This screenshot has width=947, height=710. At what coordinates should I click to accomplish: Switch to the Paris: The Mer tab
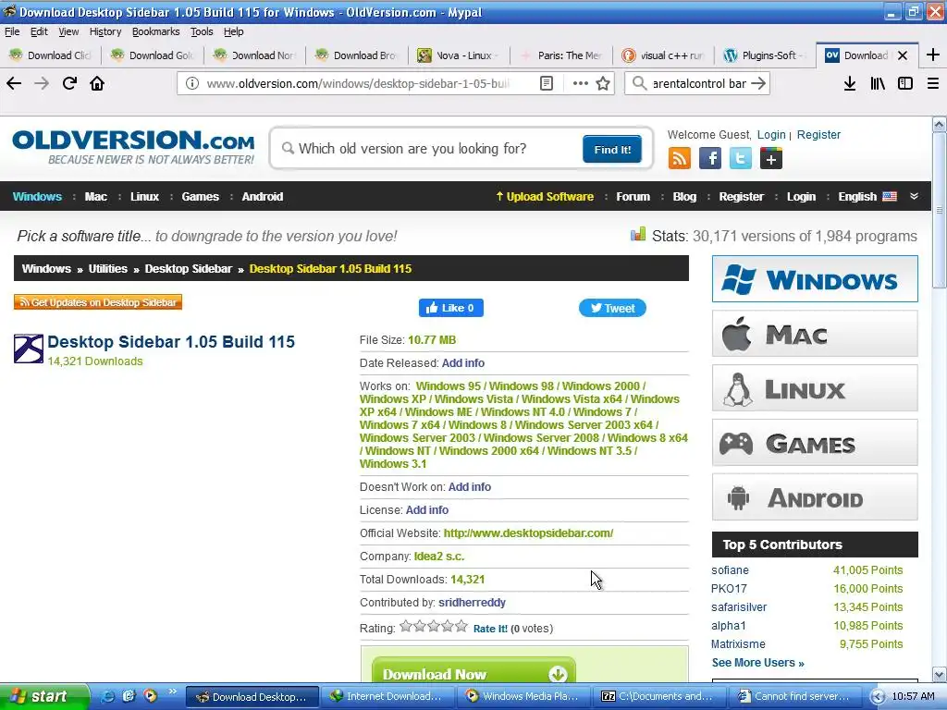(560, 55)
